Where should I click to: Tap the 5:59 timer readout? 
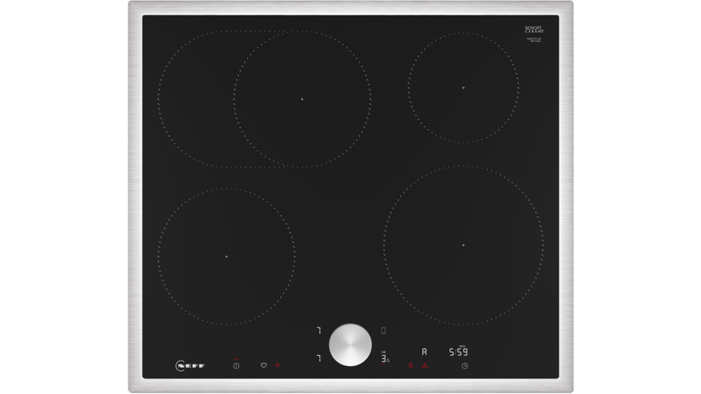click(458, 352)
